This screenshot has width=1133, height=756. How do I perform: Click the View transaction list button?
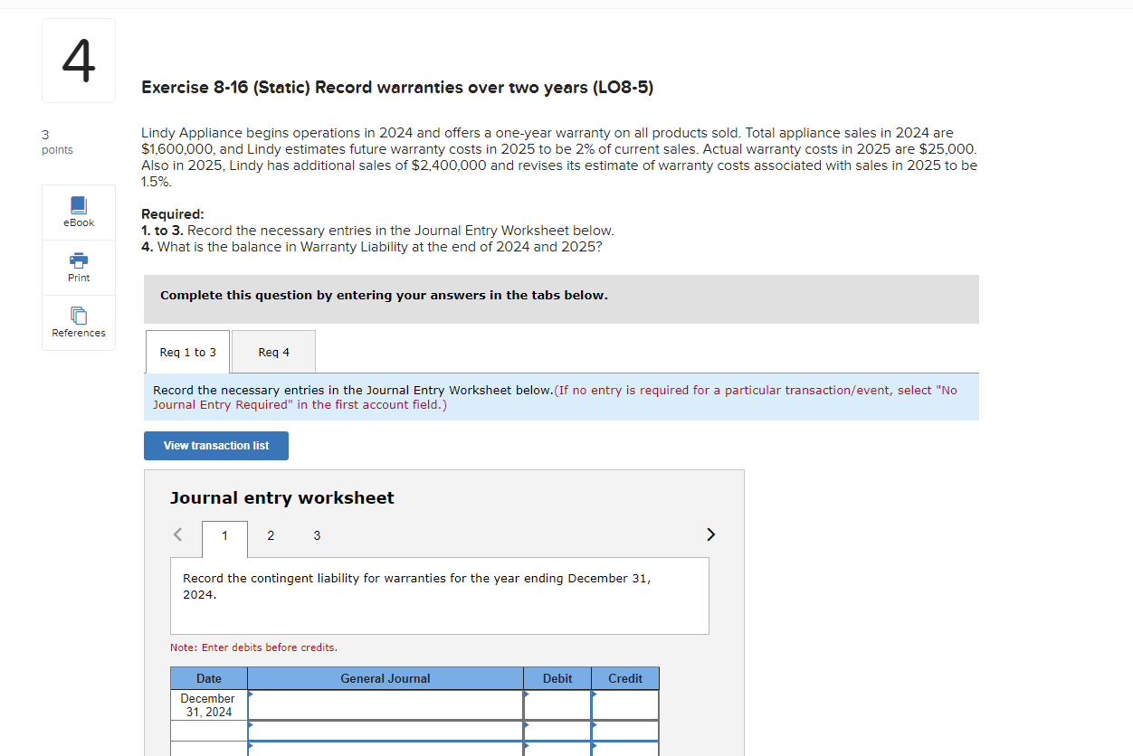click(x=215, y=445)
